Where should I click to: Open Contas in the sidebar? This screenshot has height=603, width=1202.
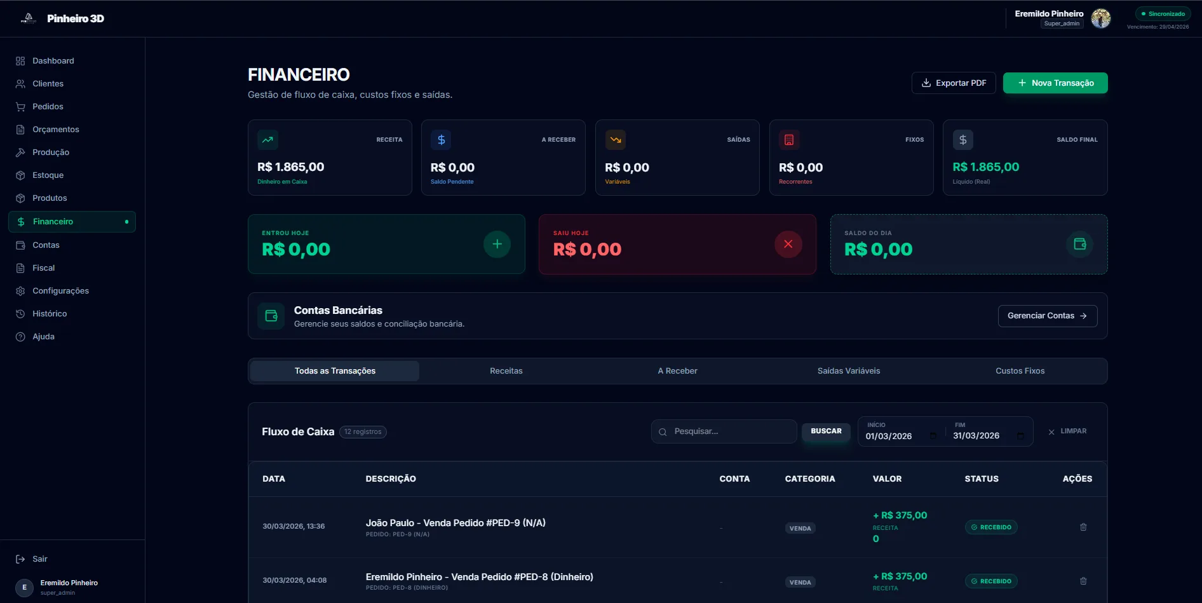point(72,245)
